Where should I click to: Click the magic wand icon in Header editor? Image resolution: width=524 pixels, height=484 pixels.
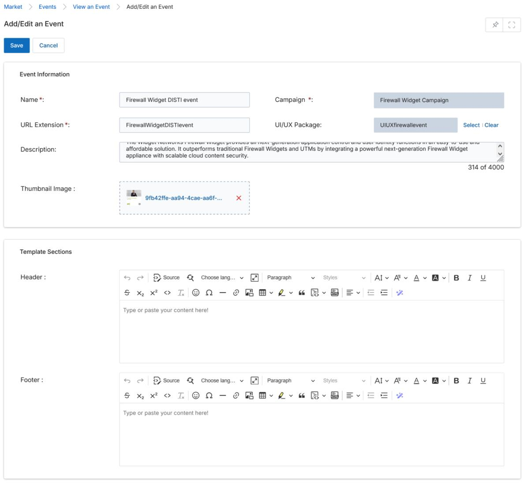(399, 293)
